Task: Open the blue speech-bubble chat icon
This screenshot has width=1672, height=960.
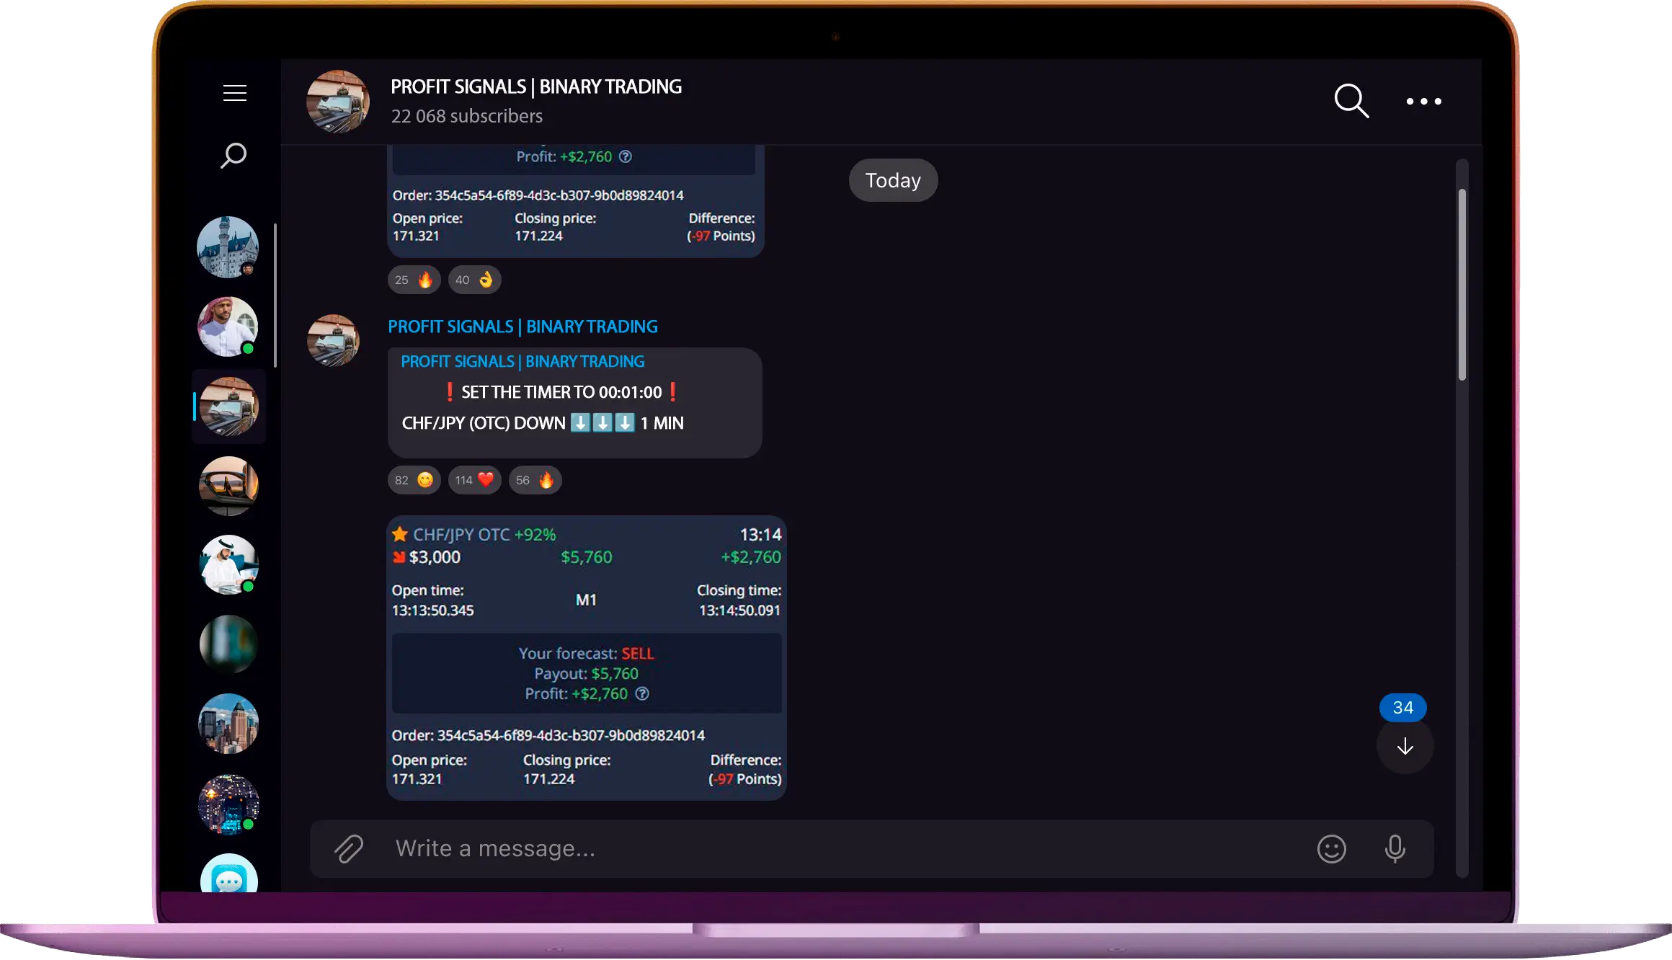Action: 228,876
